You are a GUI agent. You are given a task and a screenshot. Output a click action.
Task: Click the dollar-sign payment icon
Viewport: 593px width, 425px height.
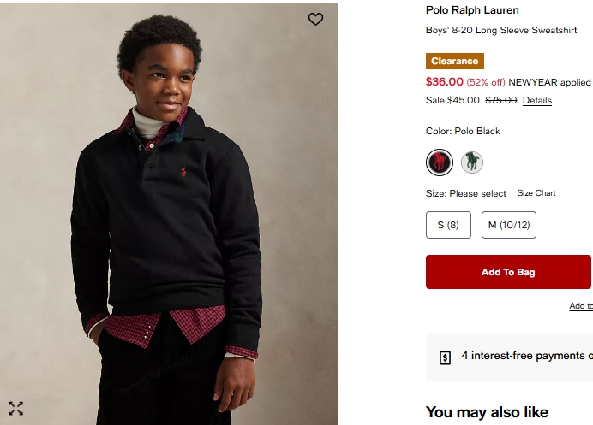click(x=445, y=357)
